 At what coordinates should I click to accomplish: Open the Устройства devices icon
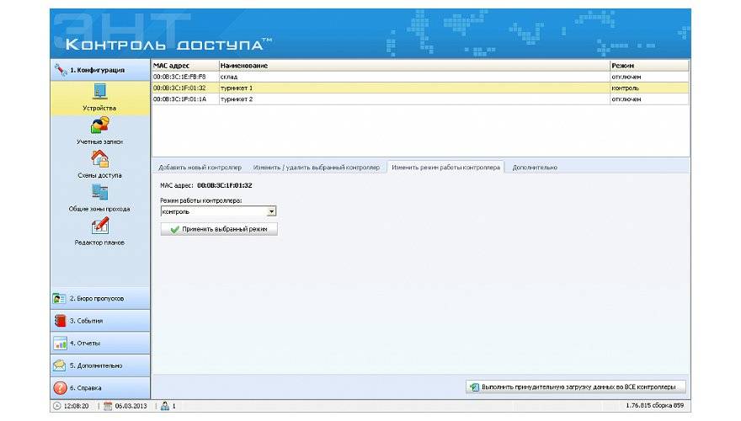pos(99,93)
